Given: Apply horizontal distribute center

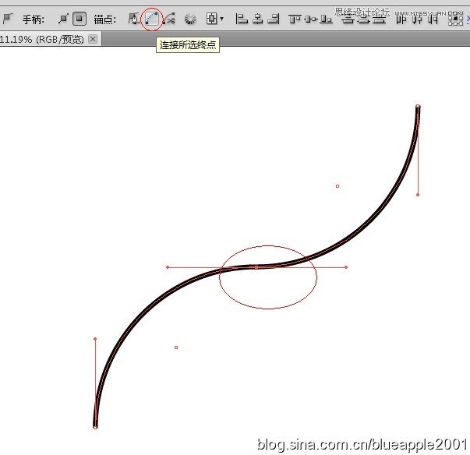Looking at the screenshot, I should pos(417,19).
